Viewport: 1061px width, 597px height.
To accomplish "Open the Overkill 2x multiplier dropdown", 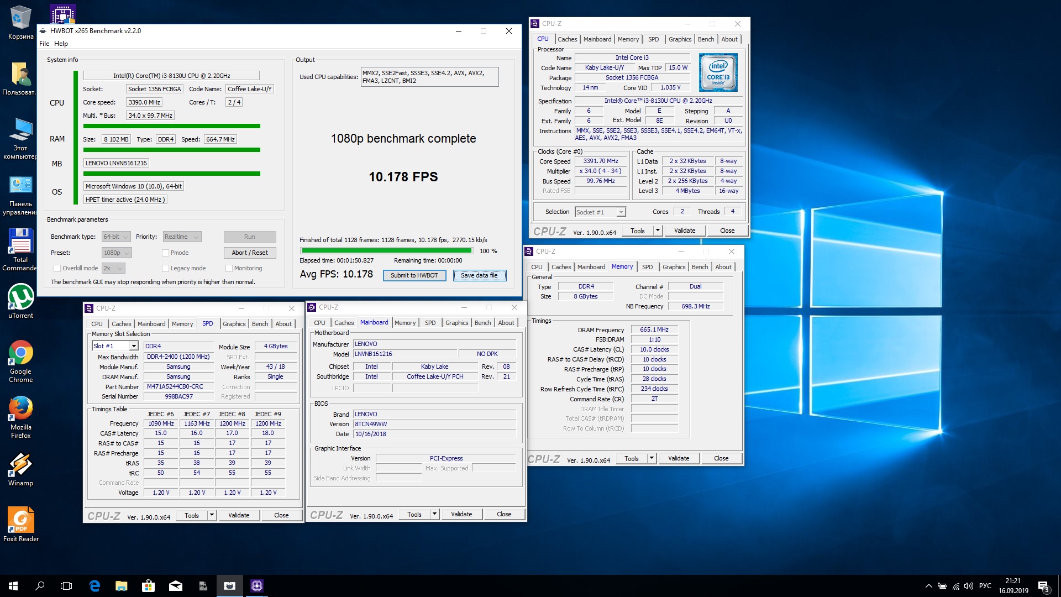I will [x=113, y=268].
